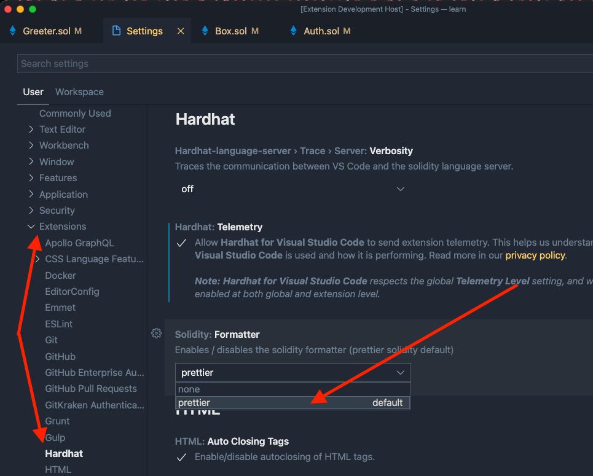
Task: Choose the prettier default option
Action: click(293, 403)
